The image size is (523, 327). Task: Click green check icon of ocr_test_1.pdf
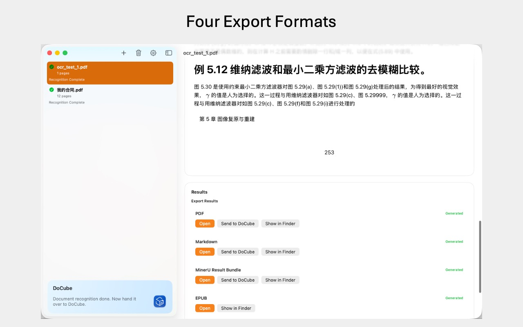(x=51, y=67)
